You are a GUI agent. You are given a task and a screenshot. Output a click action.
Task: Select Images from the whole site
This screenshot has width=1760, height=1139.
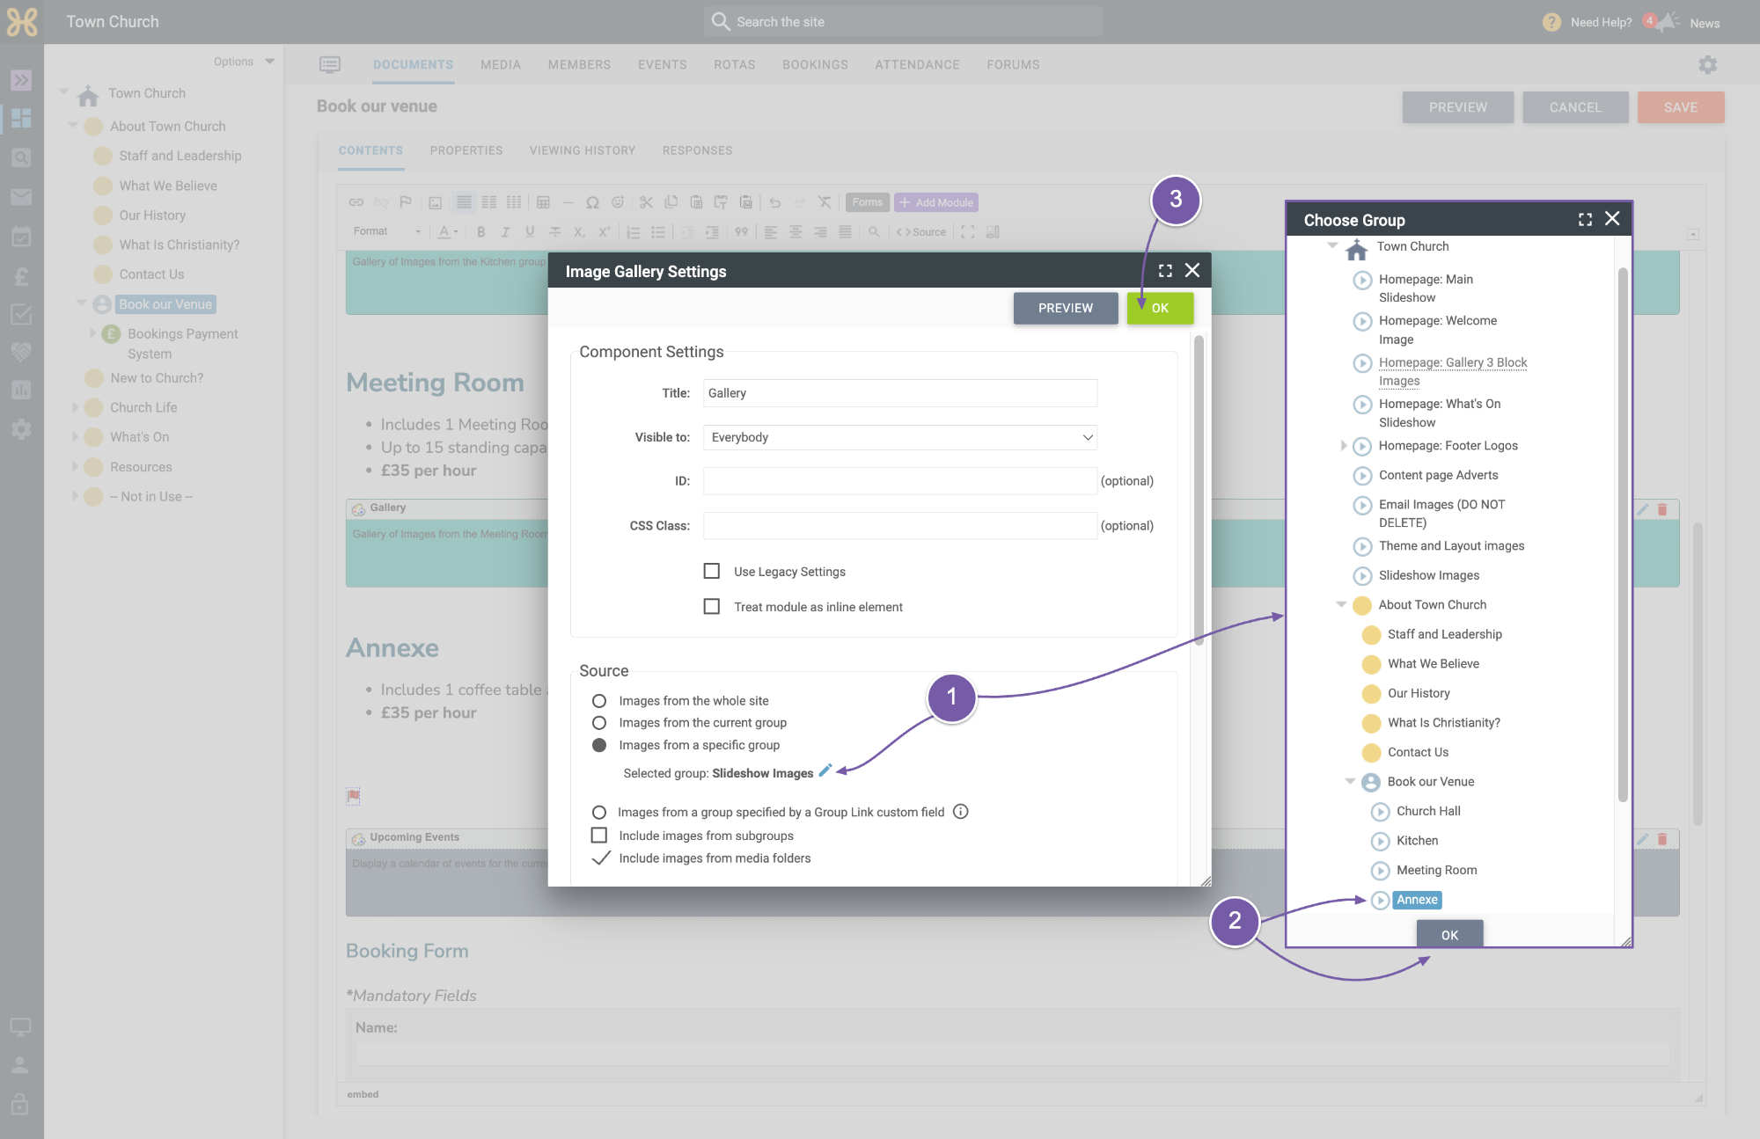(599, 701)
